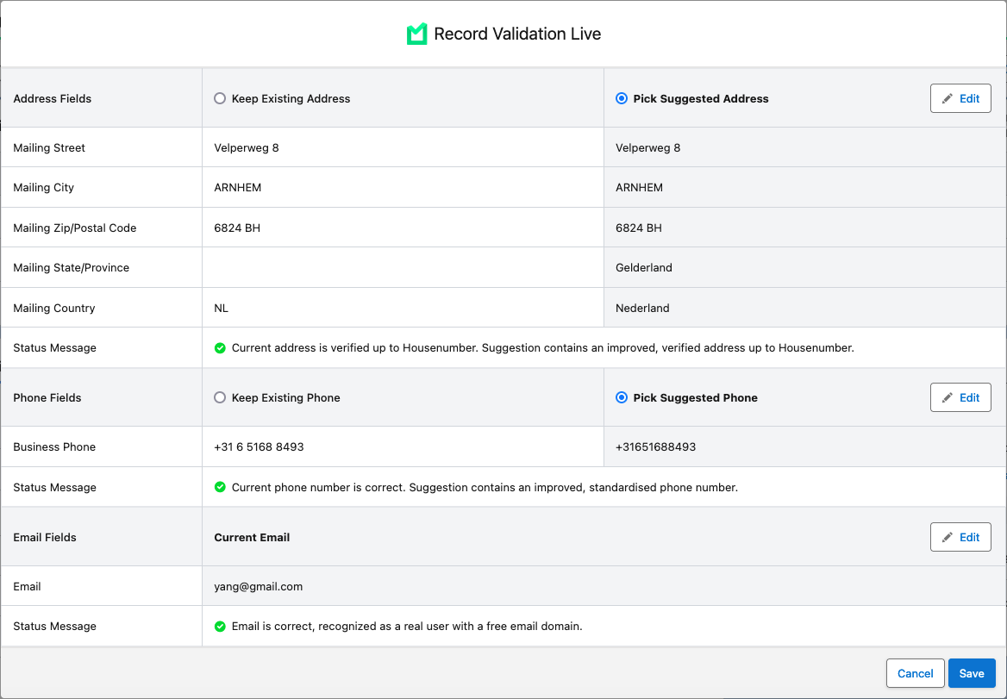Click the Record Validation Live title
1007x699 pixels.
517,34
